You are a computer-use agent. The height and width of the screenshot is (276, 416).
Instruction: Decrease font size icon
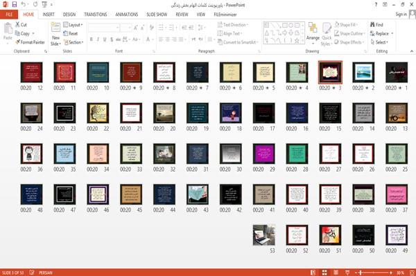click(x=142, y=28)
